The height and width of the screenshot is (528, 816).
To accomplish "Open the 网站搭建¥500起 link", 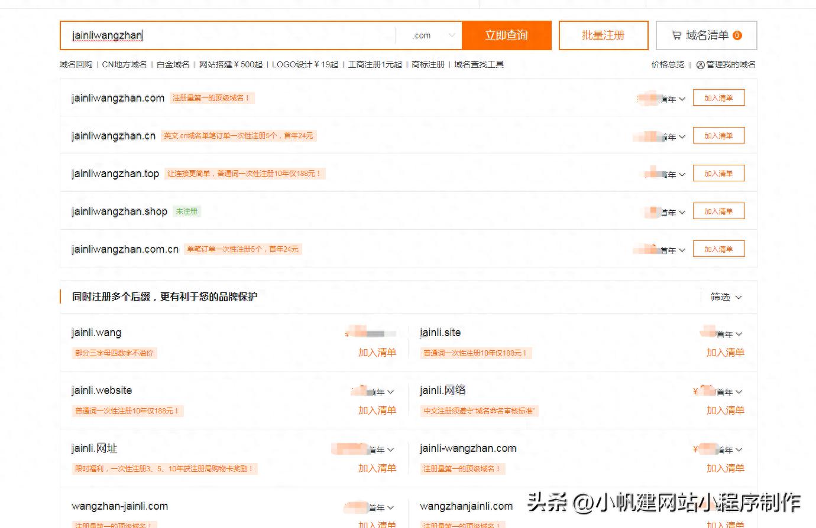I will point(231,64).
